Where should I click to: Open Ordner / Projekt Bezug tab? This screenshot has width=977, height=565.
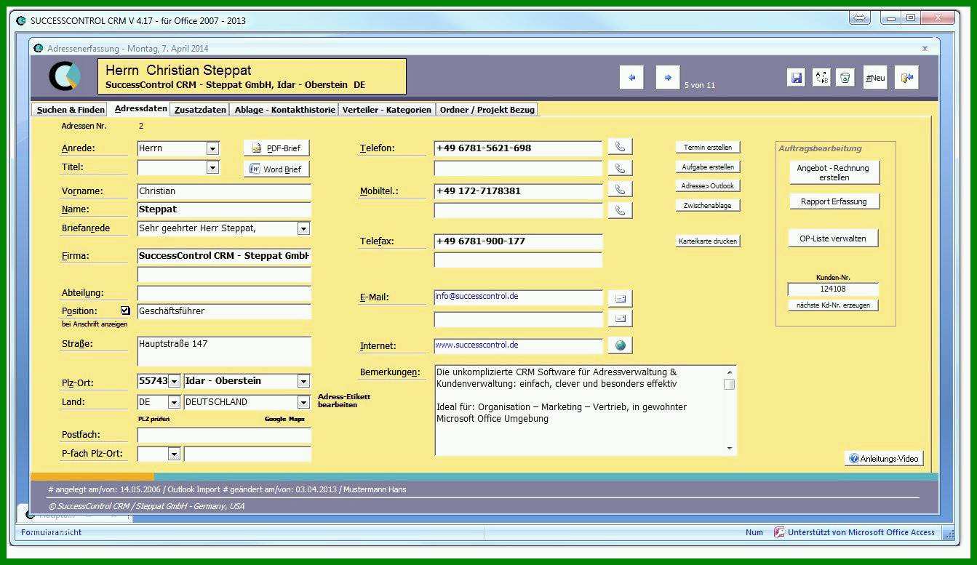click(487, 110)
